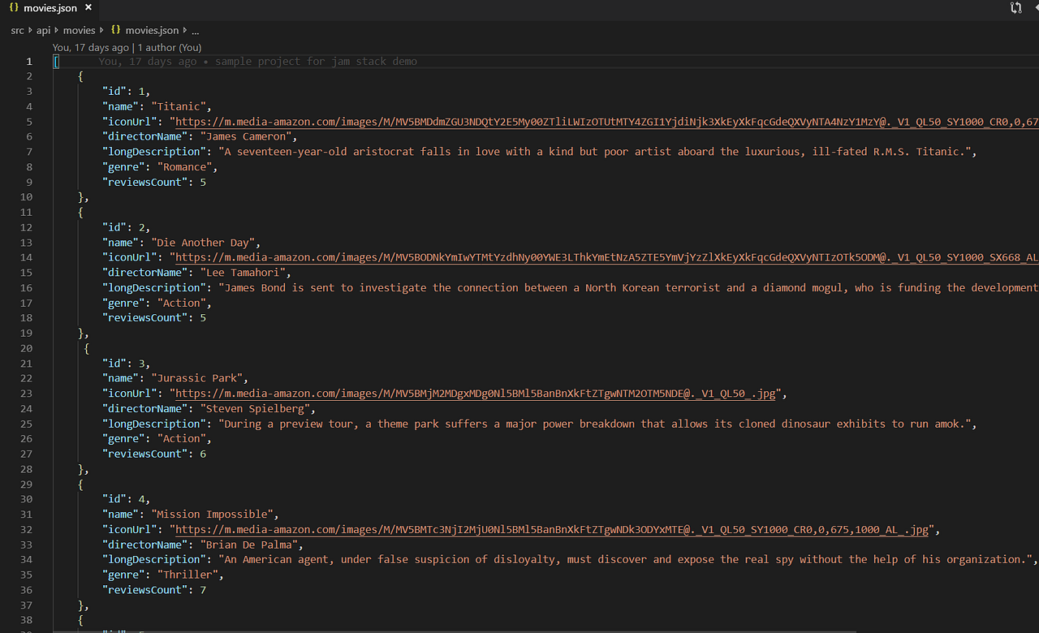The image size is (1039, 633).
Task: Close the movies.json tab
Action: click(x=89, y=8)
